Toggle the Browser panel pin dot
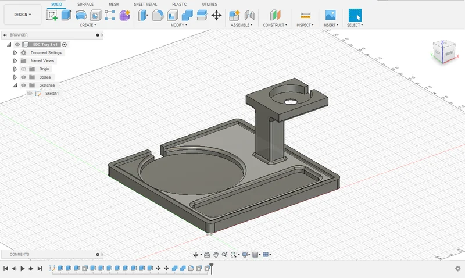Image resolution: width=465 pixels, height=278 pixels. point(98,35)
